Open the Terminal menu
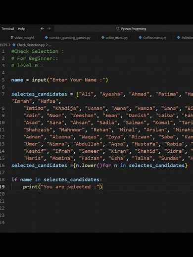Viewport: 193px width, 257px height. click(x=7, y=29)
